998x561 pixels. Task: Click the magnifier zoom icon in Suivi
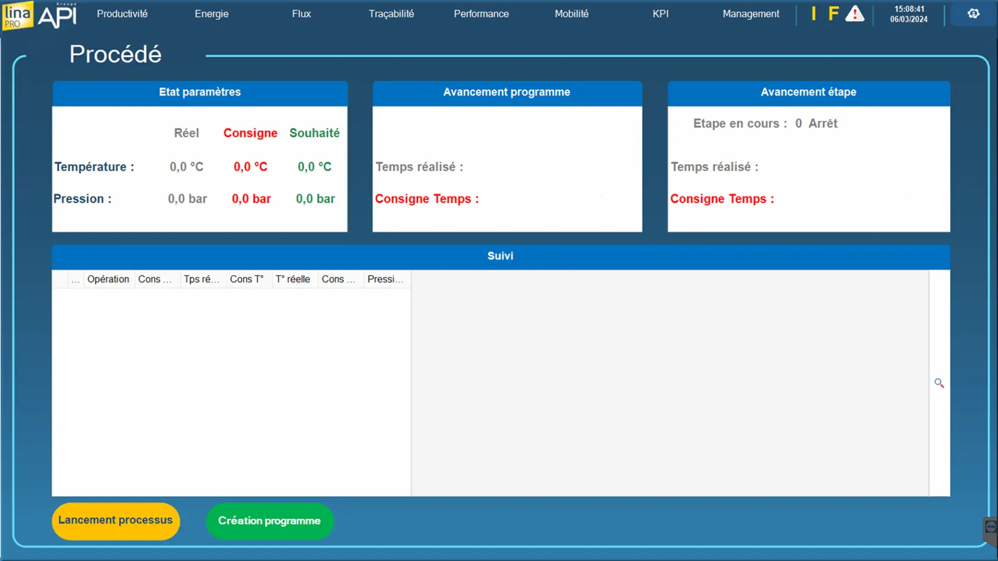(939, 383)
